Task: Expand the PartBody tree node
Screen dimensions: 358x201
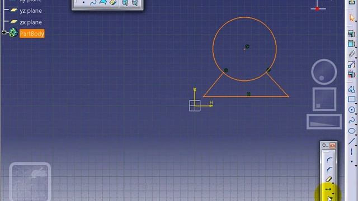Action: [x=4, y=32]
